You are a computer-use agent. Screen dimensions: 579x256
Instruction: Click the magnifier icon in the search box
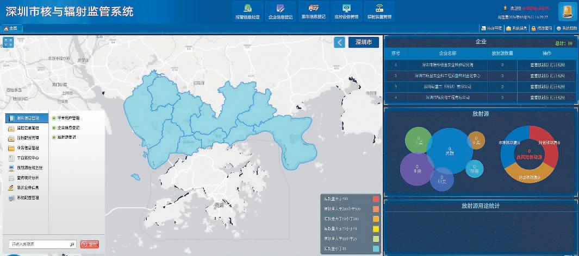(x=72, y=245)
